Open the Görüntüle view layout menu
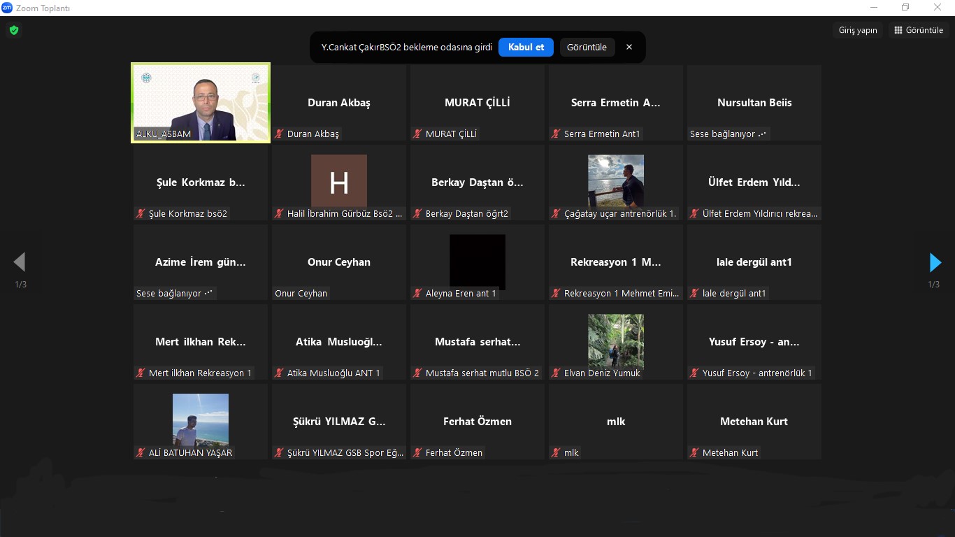 coord(919,30)
